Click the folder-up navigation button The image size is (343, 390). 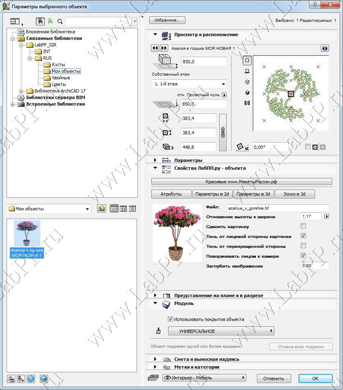101,209
